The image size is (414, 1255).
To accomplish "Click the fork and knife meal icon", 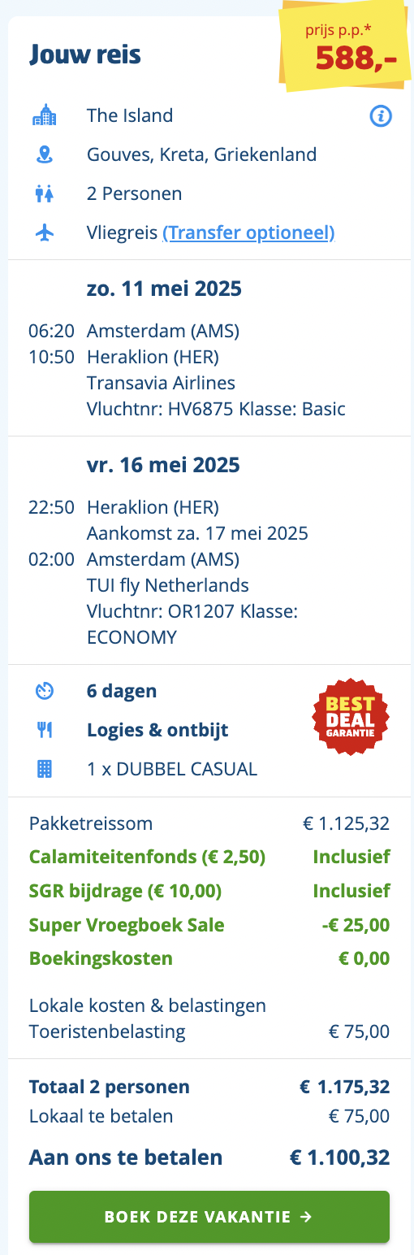I will 45,730.
